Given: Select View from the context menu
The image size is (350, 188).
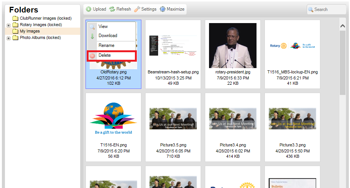Looking at the screenshot, I should (x=103, y=26).
